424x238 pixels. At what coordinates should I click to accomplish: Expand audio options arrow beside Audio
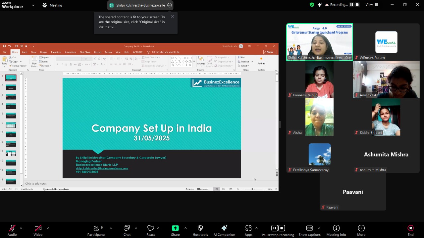tap(21, 228)
